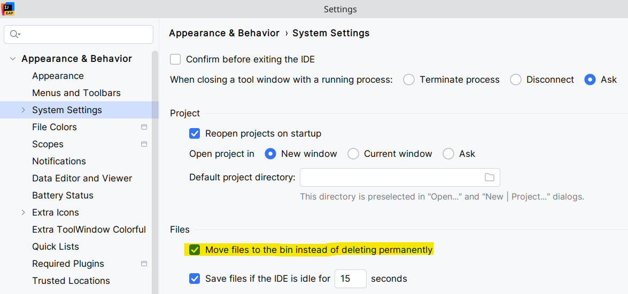628x294 pixels.
Task: Toggle Move files to the bin checkbox
Action: click(x=195, y=250)
